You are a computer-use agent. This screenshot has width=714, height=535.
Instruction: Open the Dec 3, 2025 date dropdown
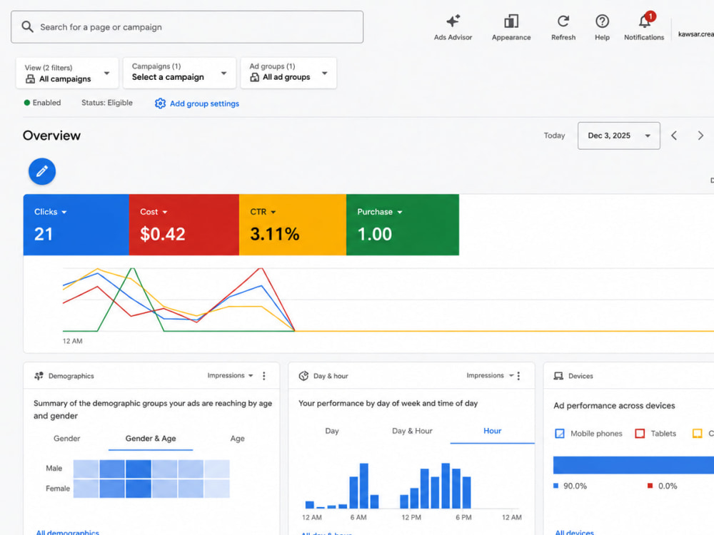tap(619, 136)
